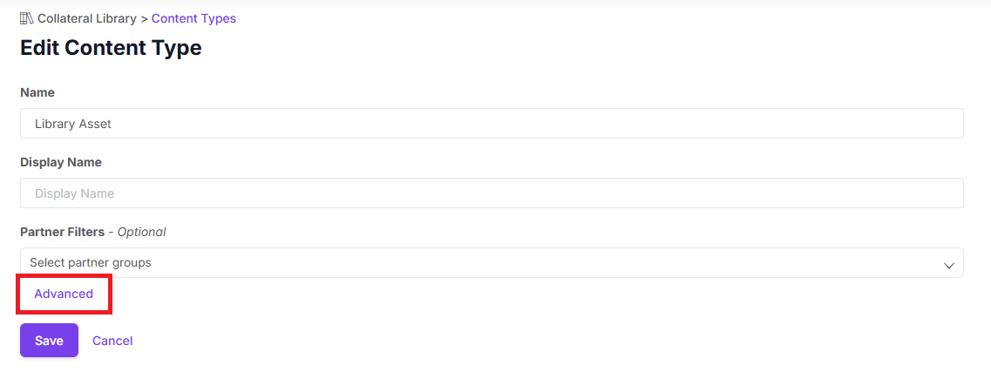The image size is (991, 379).
Task: Click the Name field label
Action: tap(37, 92)
